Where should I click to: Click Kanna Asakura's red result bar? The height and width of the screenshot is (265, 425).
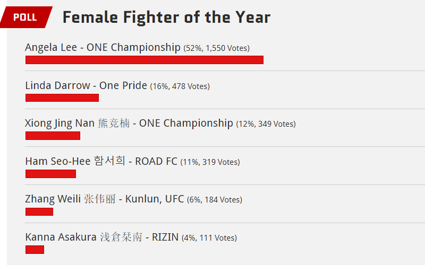click(x=35, y=249)
